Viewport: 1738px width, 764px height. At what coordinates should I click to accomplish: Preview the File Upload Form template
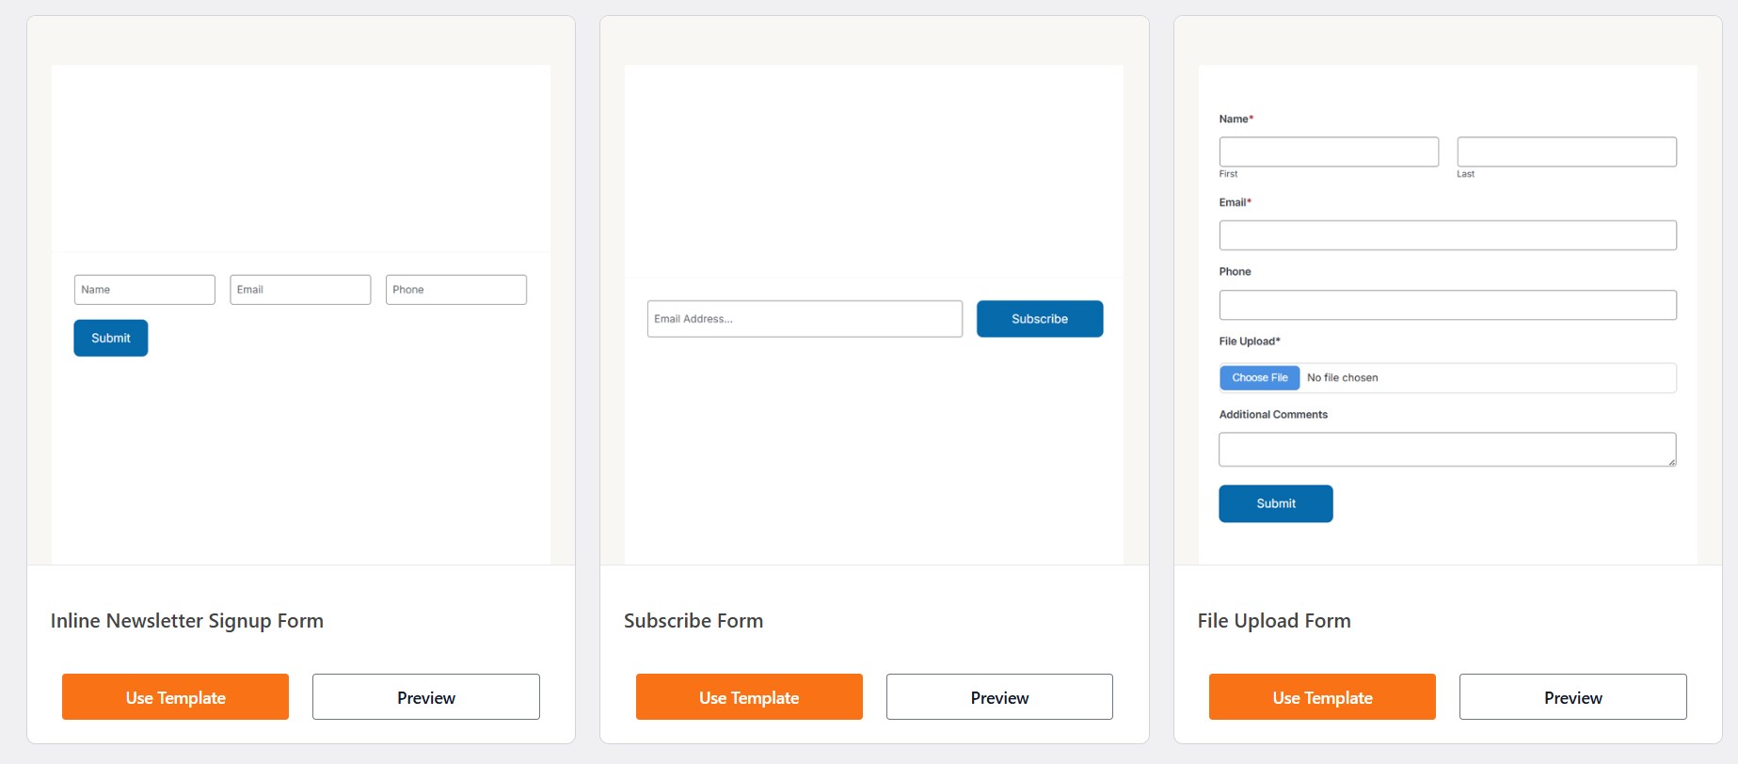pyautogui.click(x=1572, y=697)
